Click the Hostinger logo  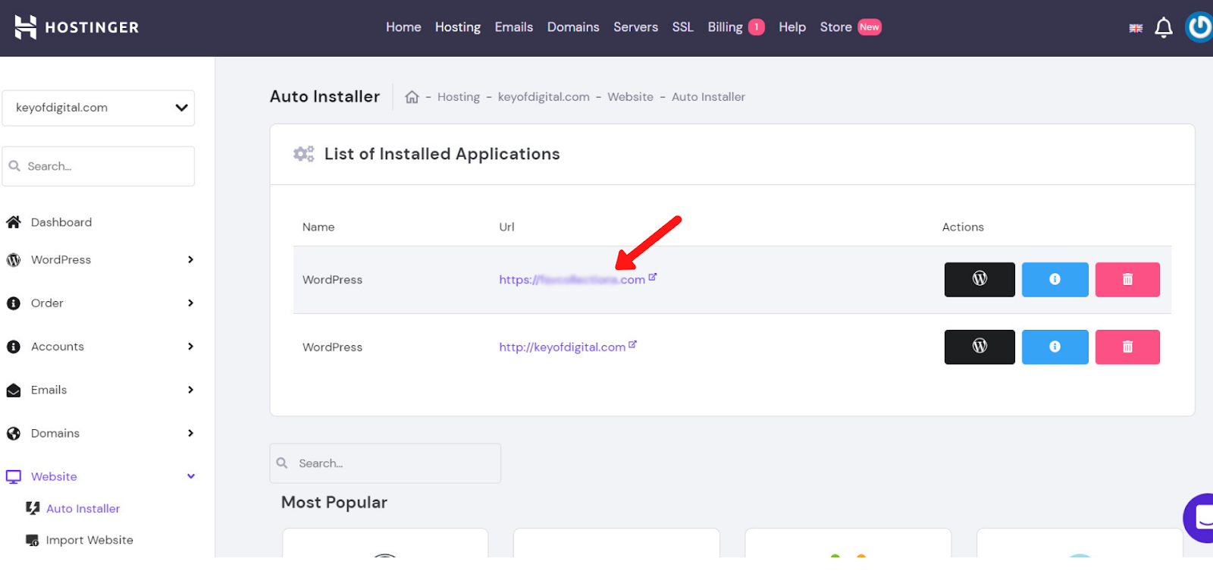pos(77,27)
